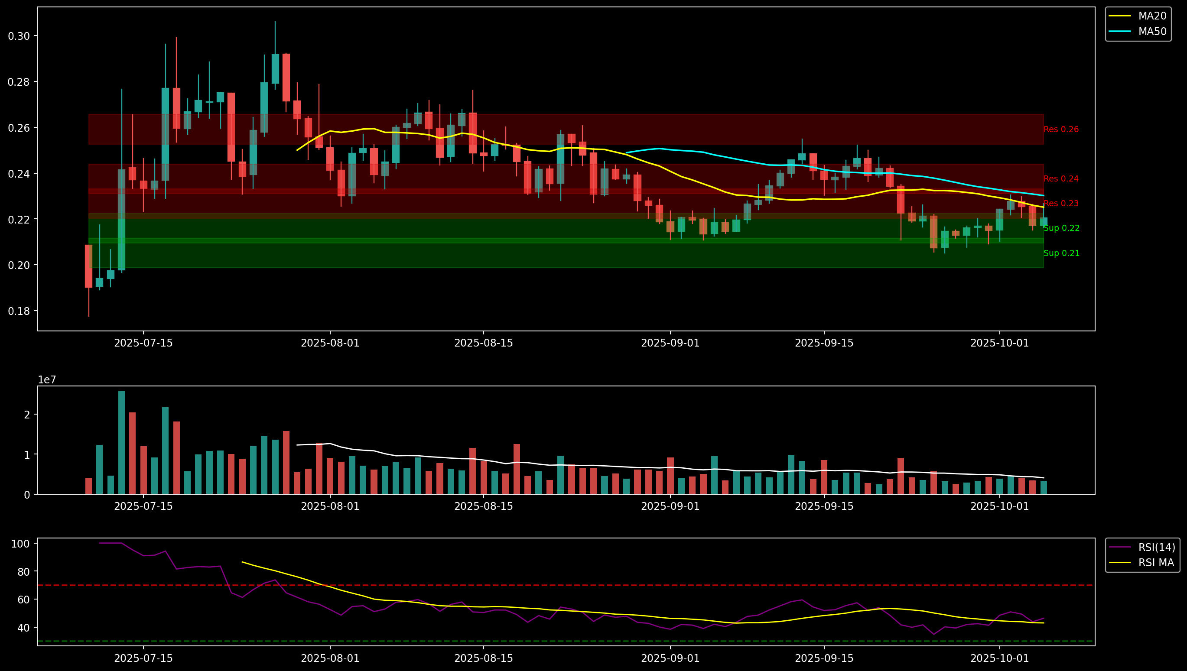
Task: Click the 2025-08-01 tick on price chart
Action: click(x=330, y=344)
